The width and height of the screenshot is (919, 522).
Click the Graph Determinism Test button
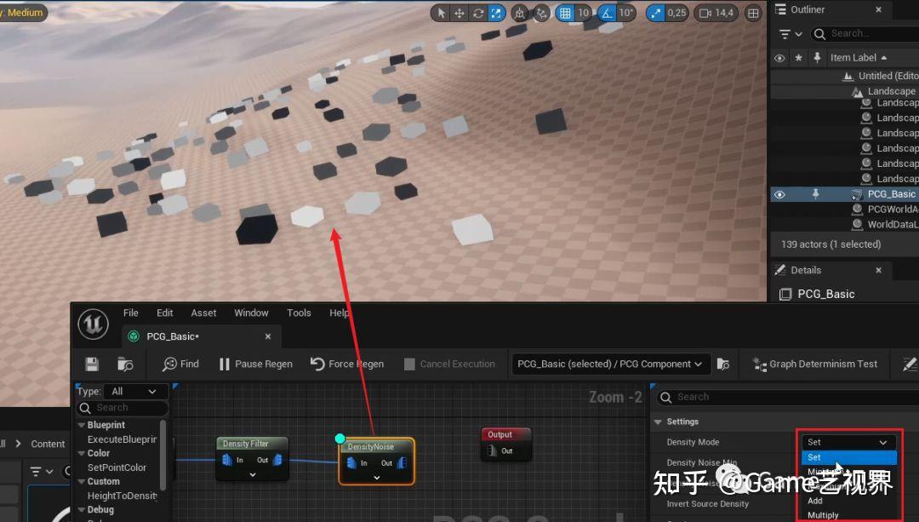814,364
